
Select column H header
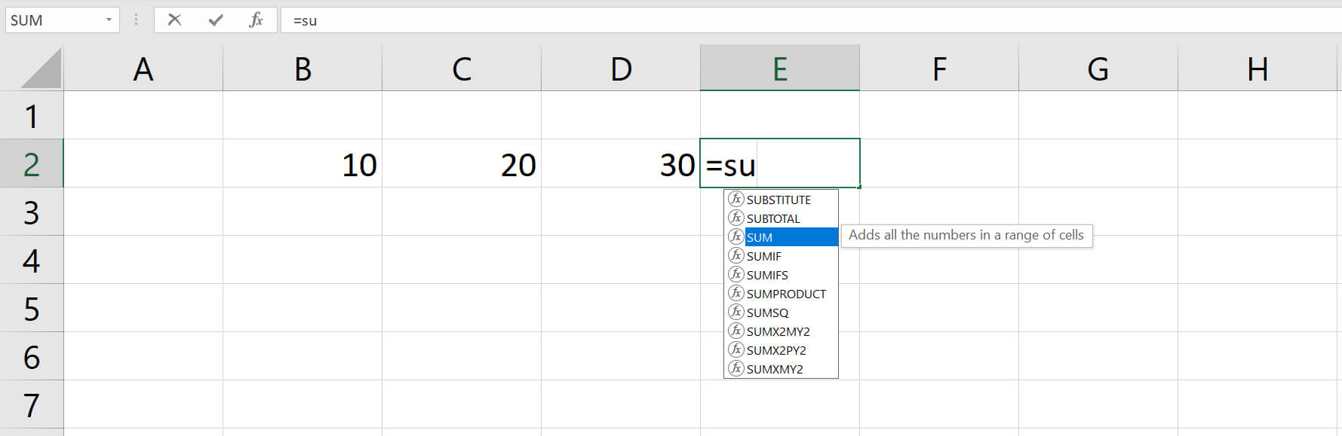pyautogui.click(x=1258, y=69)
